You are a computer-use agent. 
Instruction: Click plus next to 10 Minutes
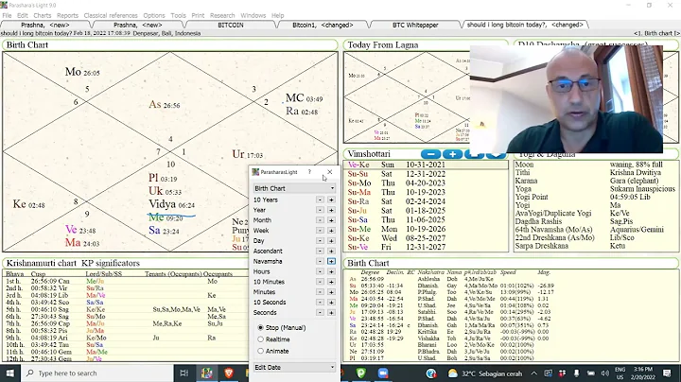(331, 282)
